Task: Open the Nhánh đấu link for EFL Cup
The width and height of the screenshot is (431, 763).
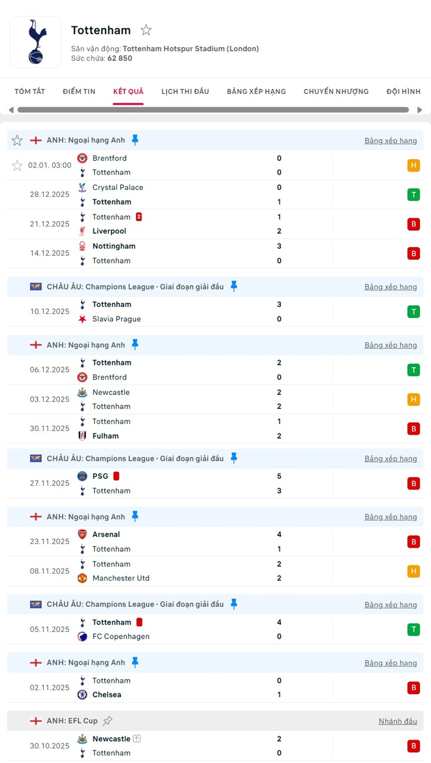Action: point(398,721)
